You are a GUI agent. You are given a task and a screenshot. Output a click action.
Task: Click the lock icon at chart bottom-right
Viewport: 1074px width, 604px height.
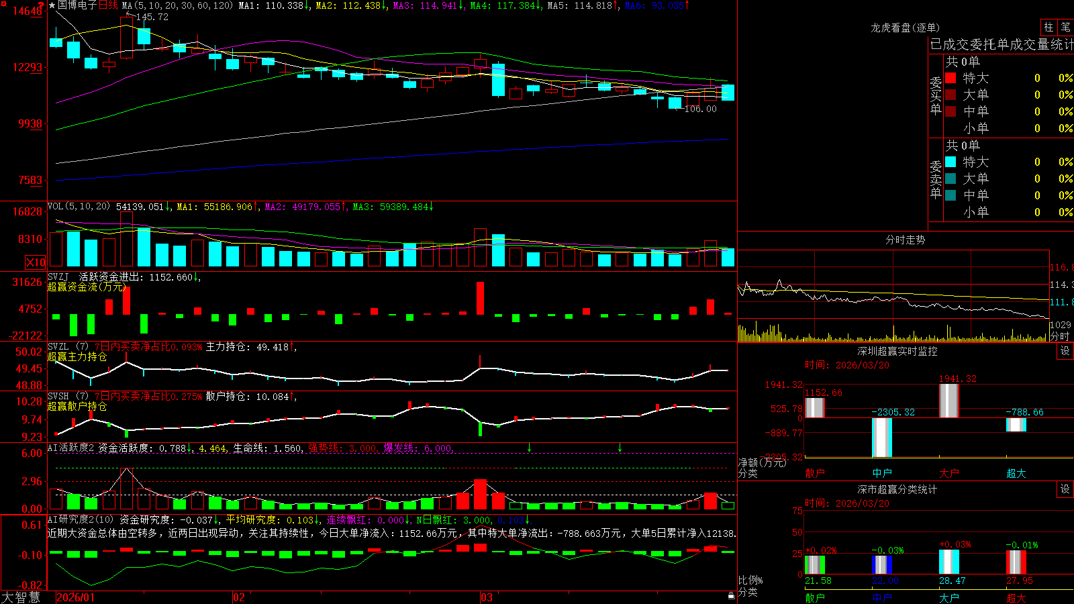tap(731, 596)
